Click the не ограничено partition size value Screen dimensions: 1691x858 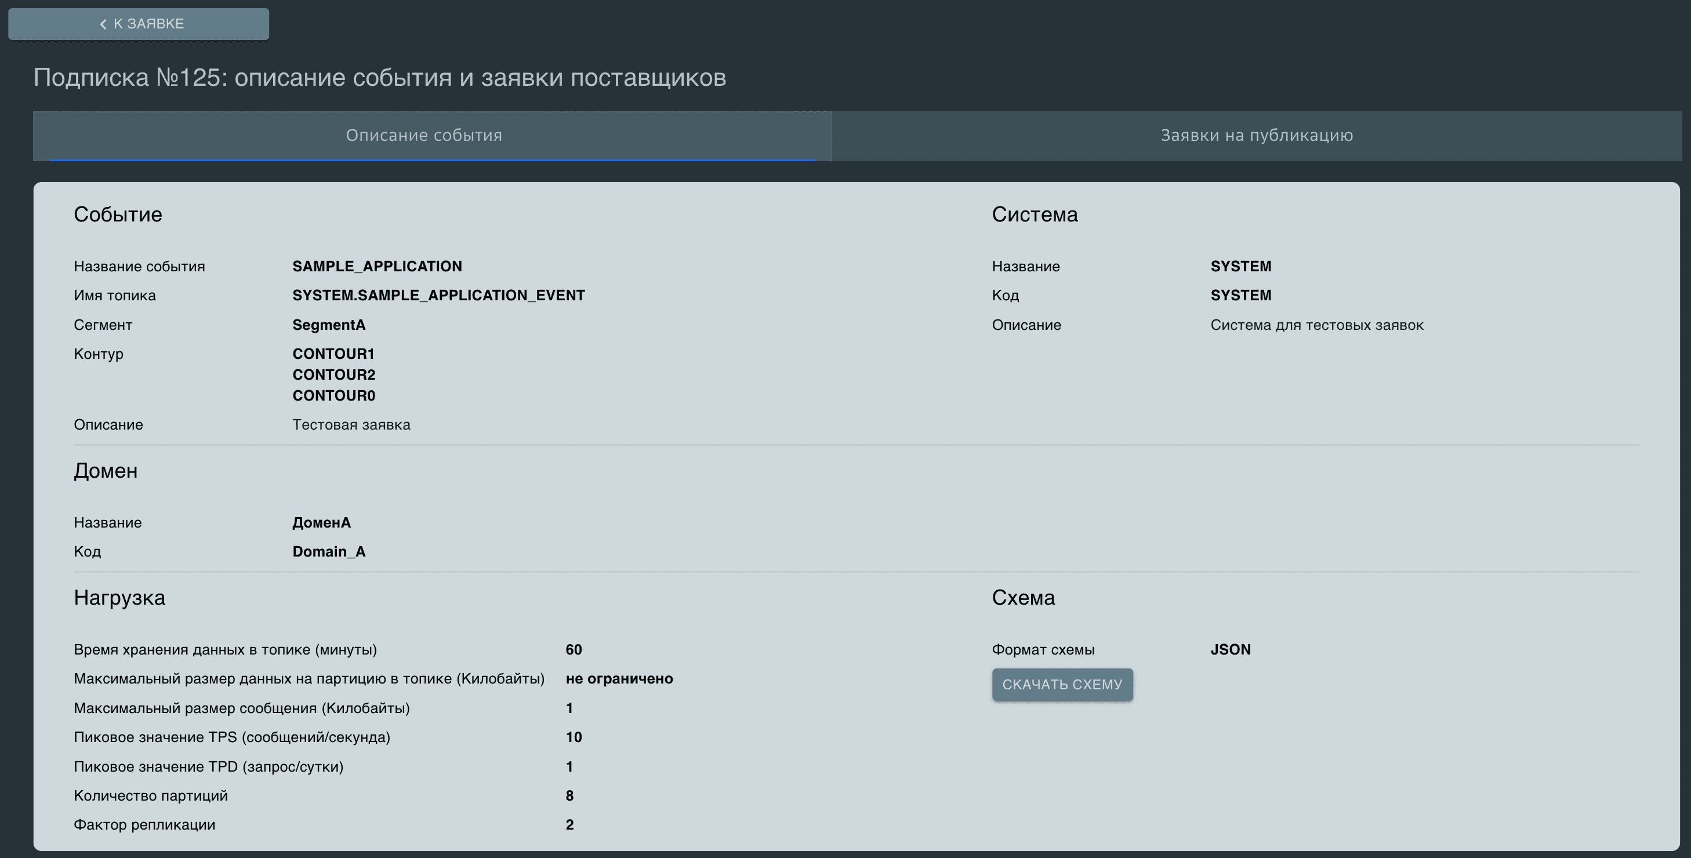pos(619,679)
